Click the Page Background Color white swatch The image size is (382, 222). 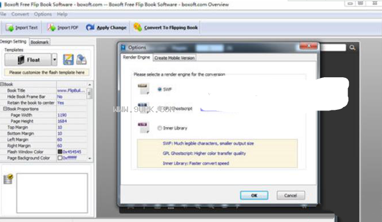point(59,158)
